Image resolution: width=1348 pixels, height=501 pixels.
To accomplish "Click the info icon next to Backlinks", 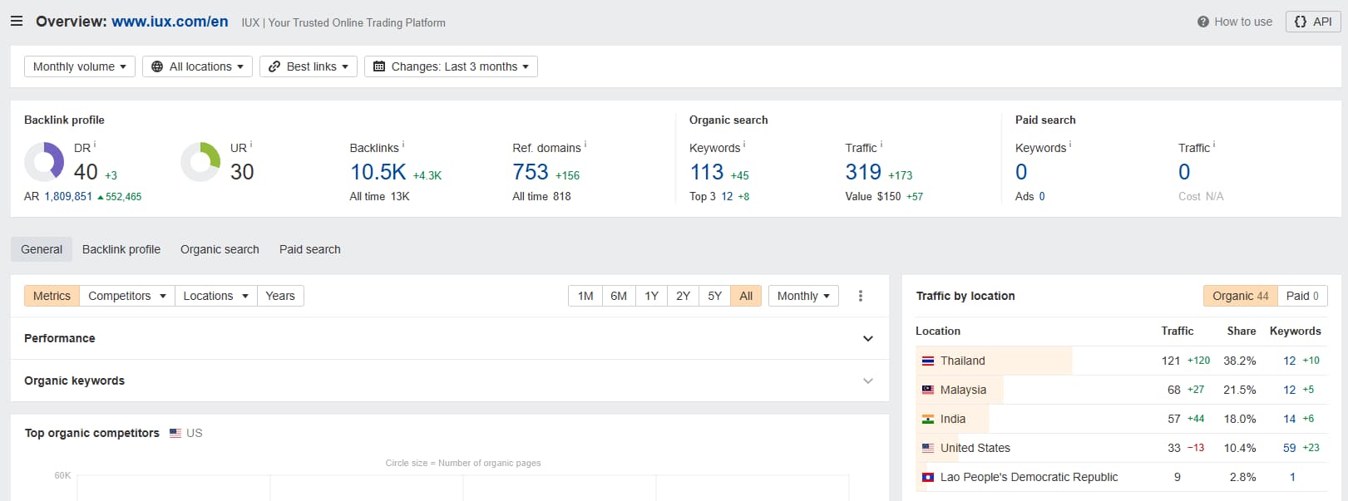I will [x=403, y=145].
